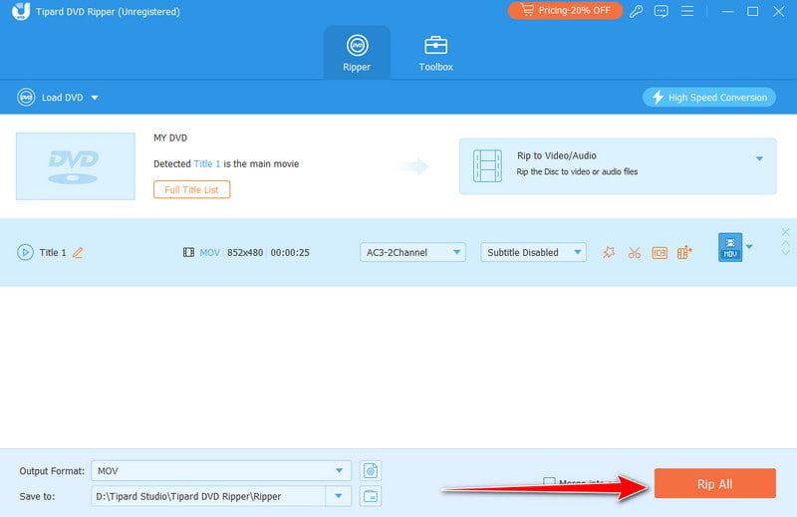Expand the Rip to Video/Audio dropdown

758,159
